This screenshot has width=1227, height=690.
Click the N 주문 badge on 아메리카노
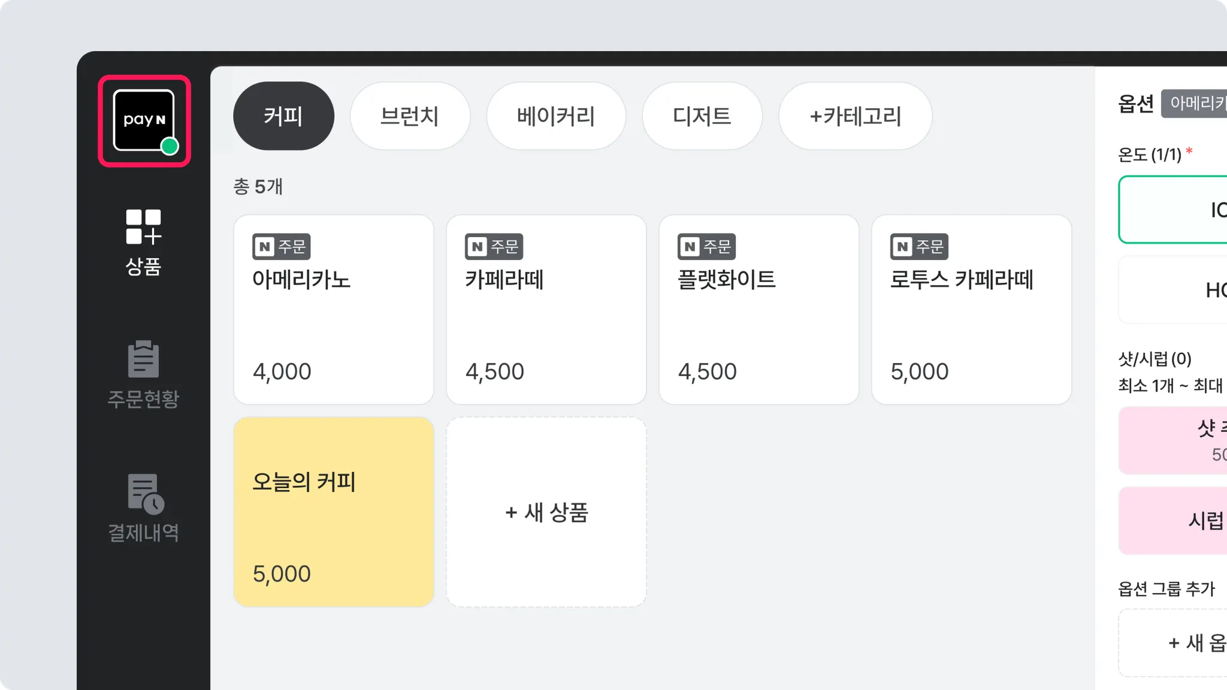(281, 246)
